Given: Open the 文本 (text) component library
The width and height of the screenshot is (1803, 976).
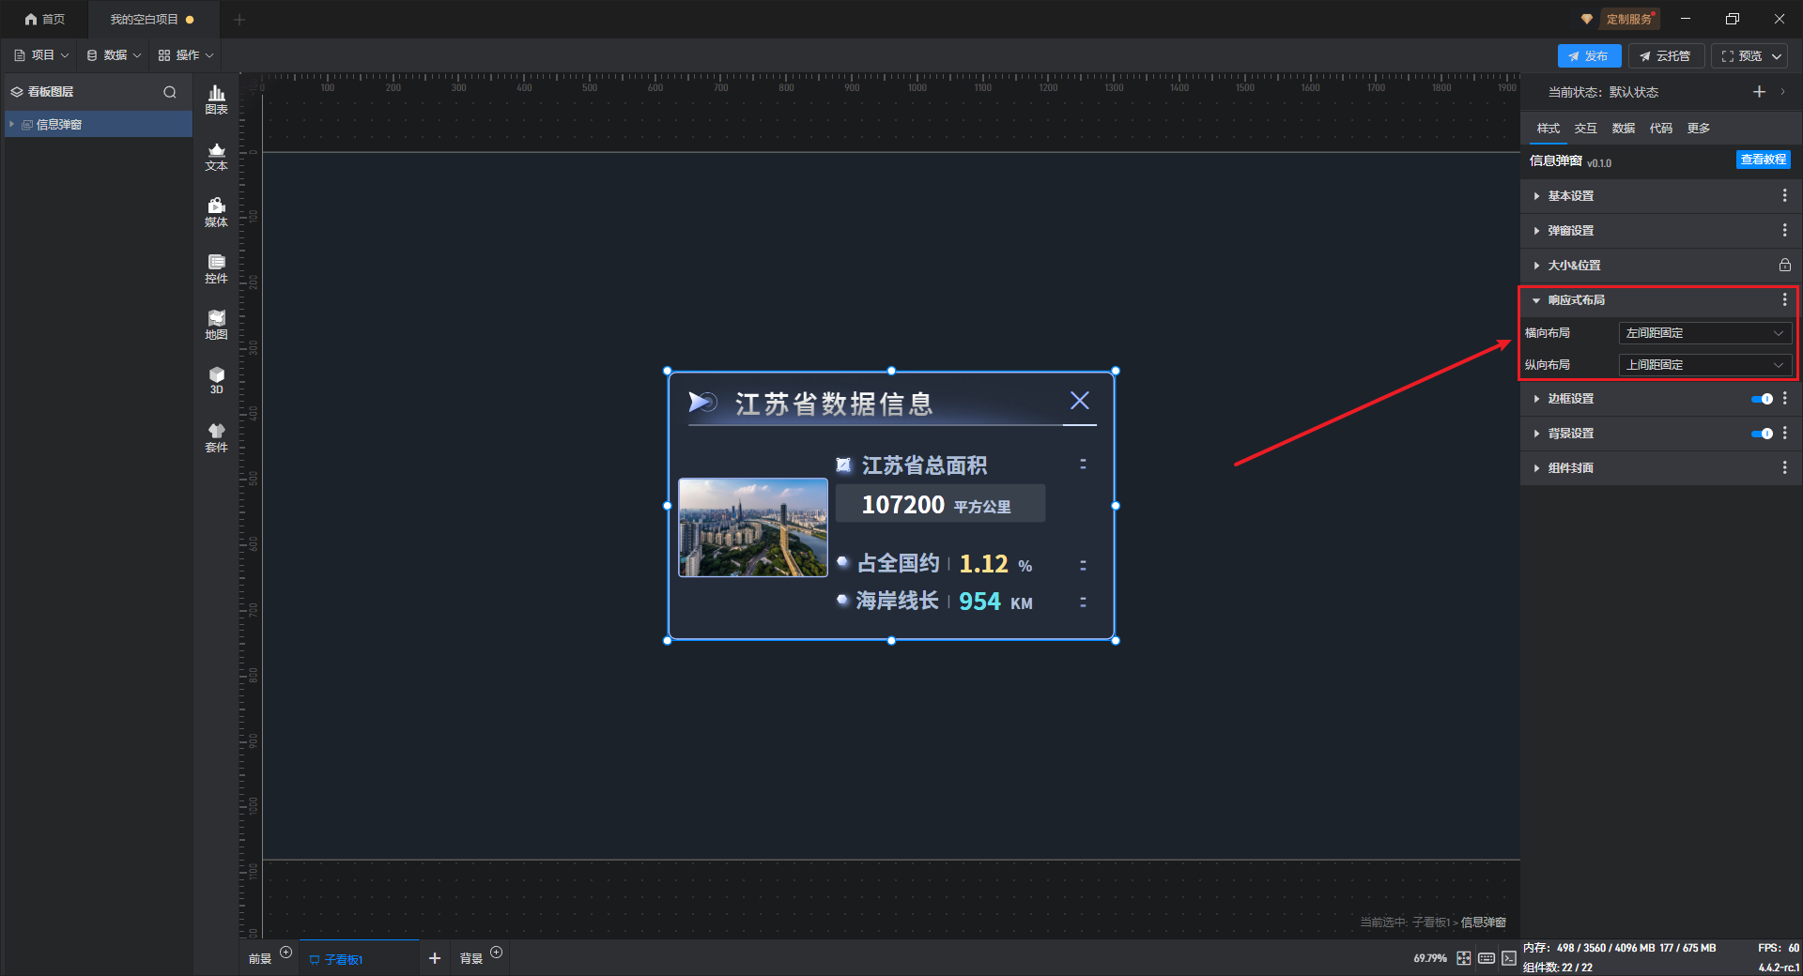Looking at the screenshot, I should (x=216, y=156).
